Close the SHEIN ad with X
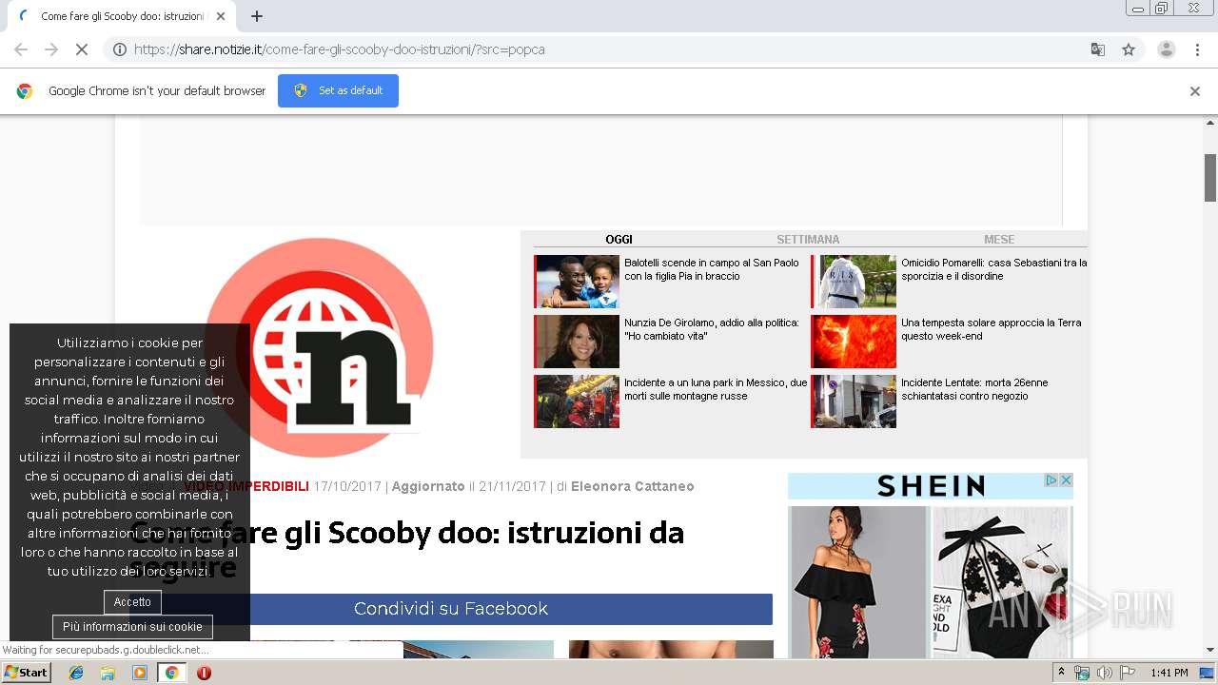The height and width of the screenshot is (685, 1218). tap(1067, 480)
